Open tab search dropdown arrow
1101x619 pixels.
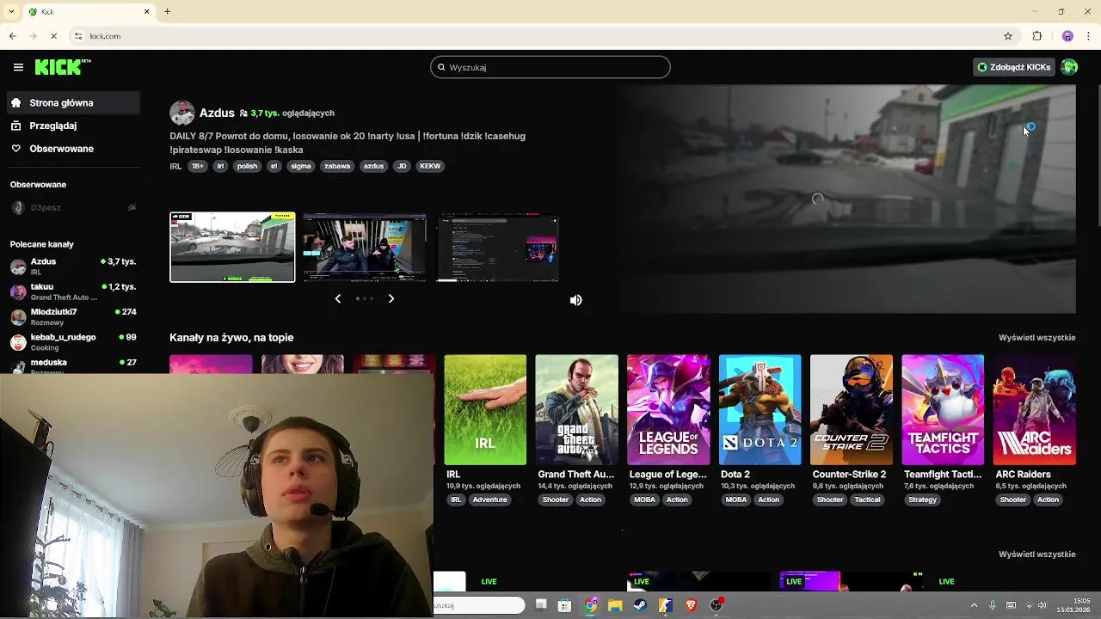pyautogui.click(x=12, y=12)
